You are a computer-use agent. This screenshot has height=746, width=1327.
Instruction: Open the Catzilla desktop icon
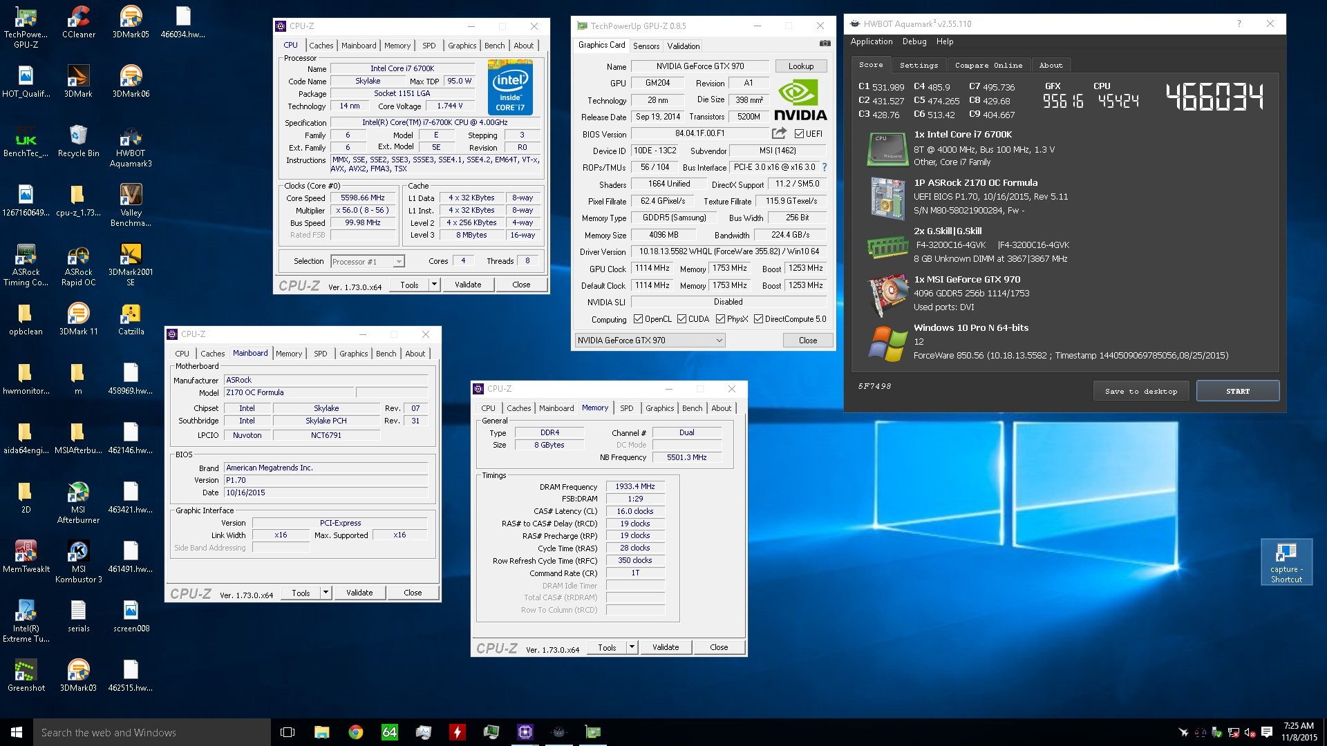(x=131, y=319)
